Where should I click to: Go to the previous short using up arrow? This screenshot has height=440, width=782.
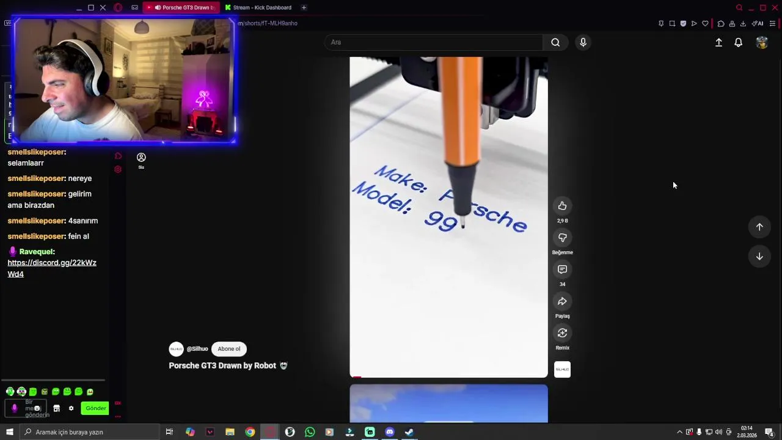point(759,227)
